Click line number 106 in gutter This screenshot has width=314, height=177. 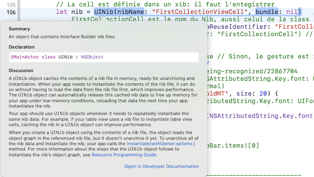point(11,12)
